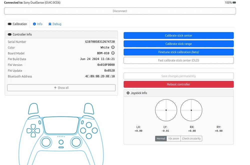Expand Show all in Controller Info
The width and height of the screenshot is (250, 165).
(x=61, y=88)
